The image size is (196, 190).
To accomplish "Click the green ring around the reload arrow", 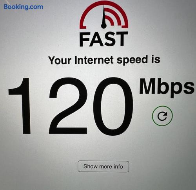I will [x=162, y=116].
